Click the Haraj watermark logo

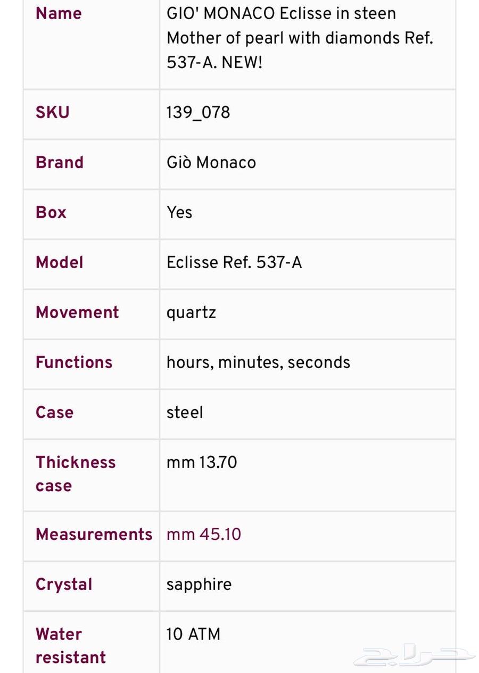click(x=414, y=655)
